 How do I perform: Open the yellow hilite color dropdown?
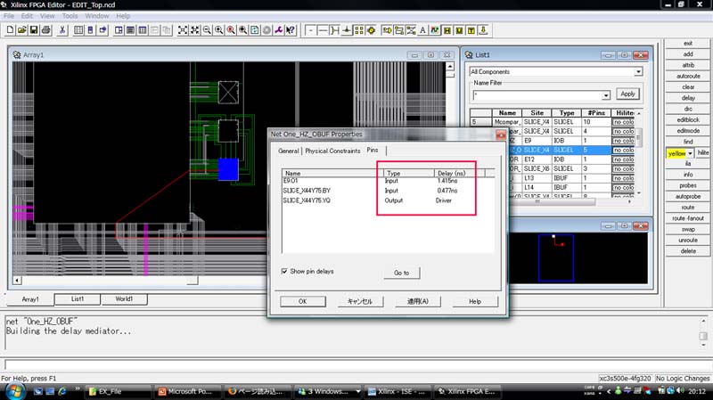click(x=690, y=153)
